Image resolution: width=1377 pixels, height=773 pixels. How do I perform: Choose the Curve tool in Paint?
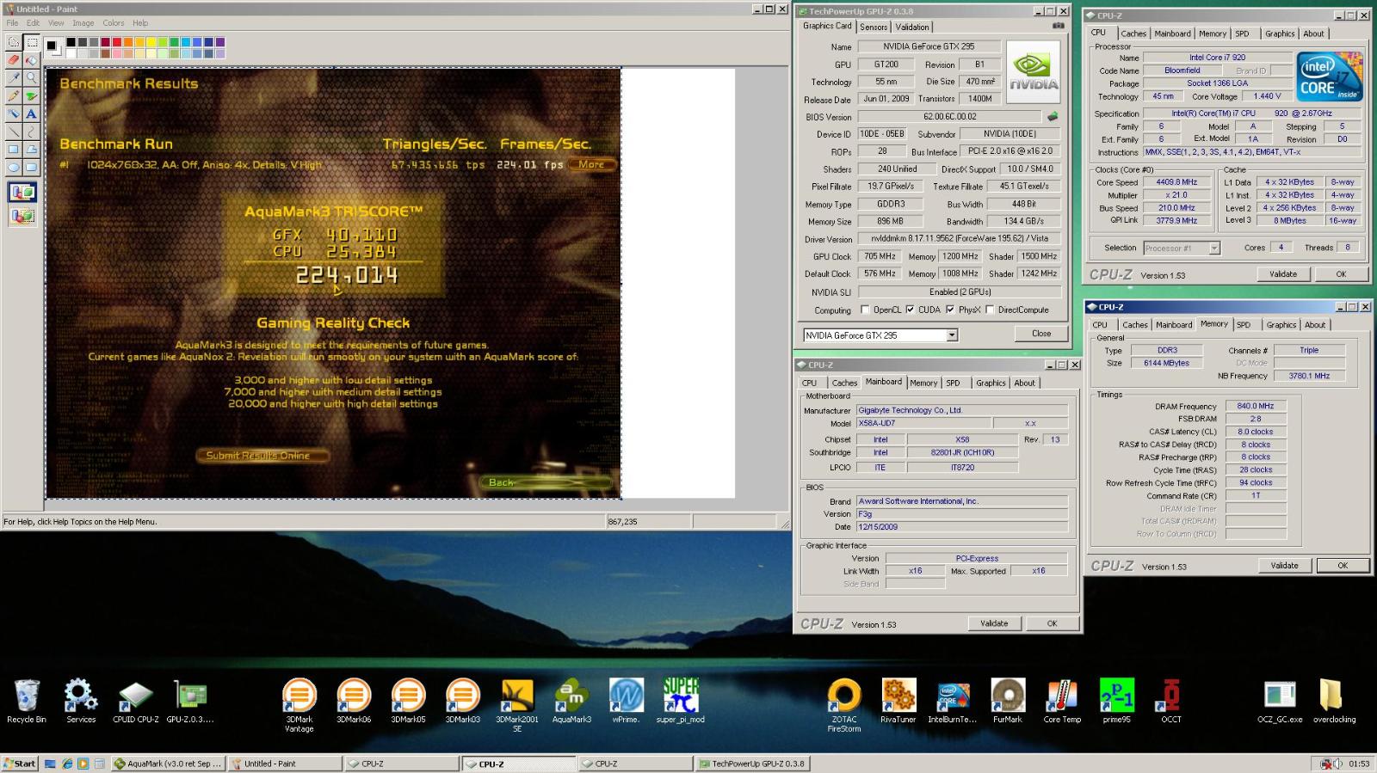[32, 132]
